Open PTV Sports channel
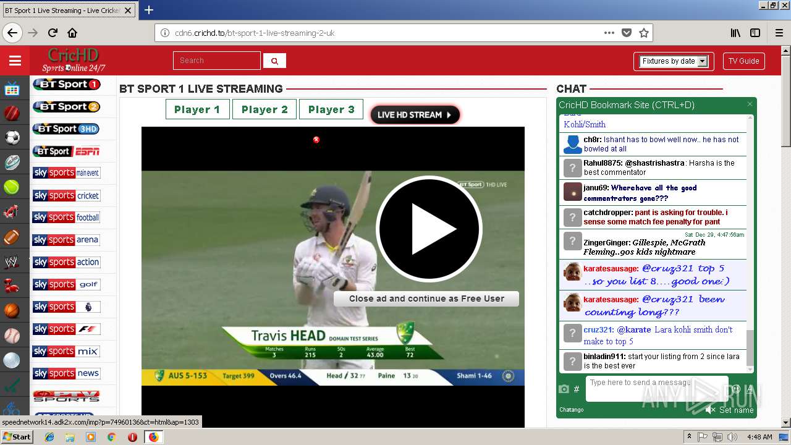791x445 pixels. click(x=66, y=396)
